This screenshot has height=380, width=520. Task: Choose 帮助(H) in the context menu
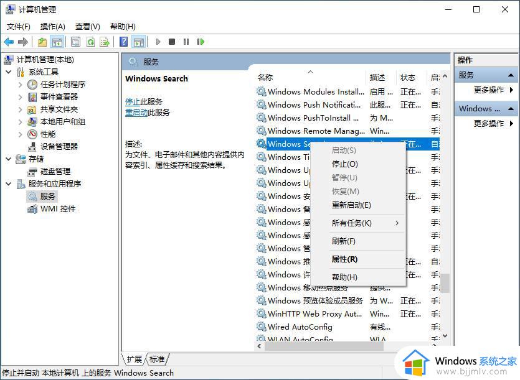pos(358,277)
